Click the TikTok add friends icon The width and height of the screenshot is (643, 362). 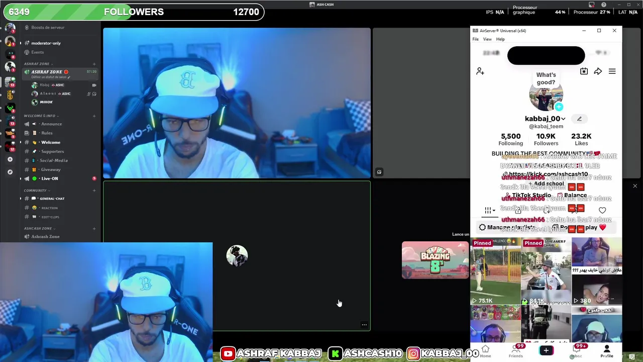coord(480,71)
